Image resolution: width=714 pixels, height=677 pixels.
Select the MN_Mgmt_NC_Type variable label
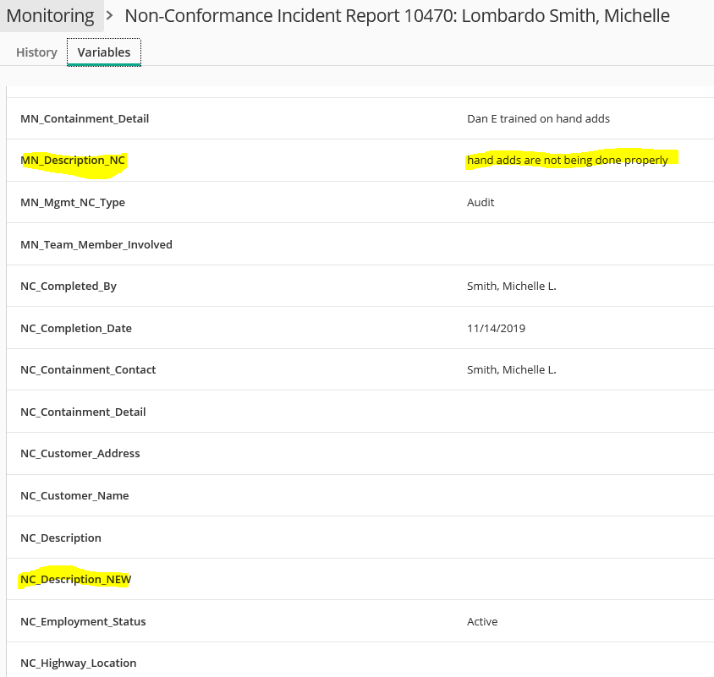tap(73, 203)
